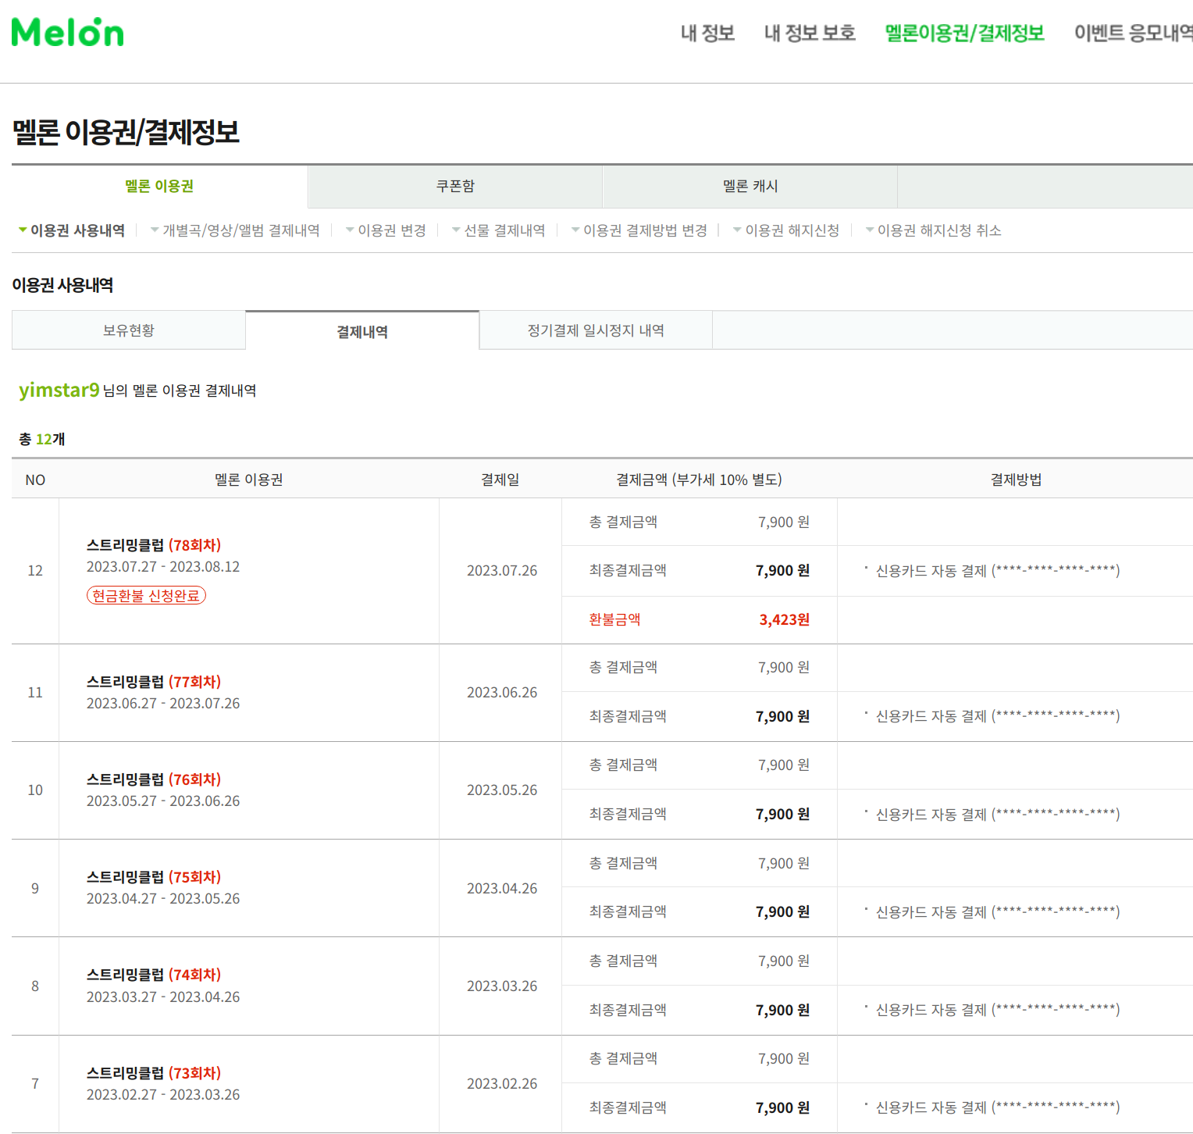Open 이용권 해지신청 취소 submenu
This screenshot has height=1134, width=1193.
click(939, 230)
